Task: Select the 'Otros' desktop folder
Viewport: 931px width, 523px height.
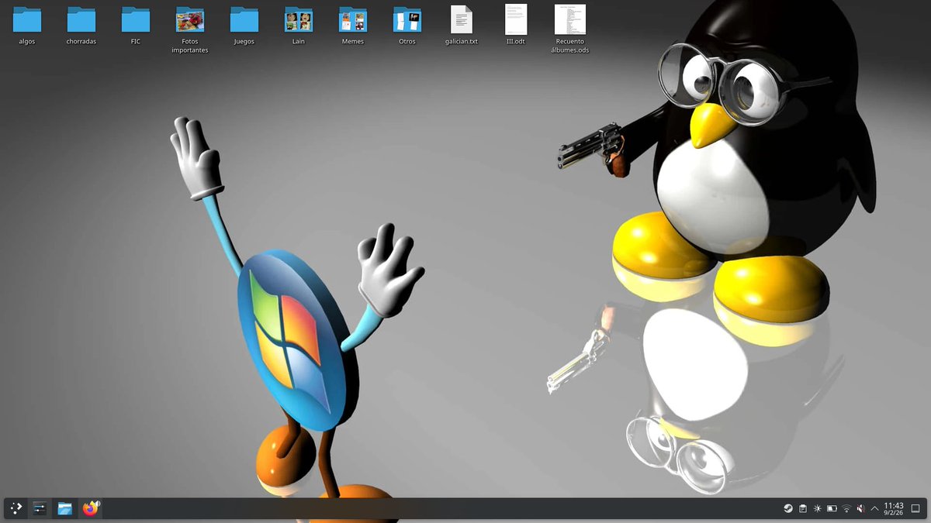Action: [407, 25]
